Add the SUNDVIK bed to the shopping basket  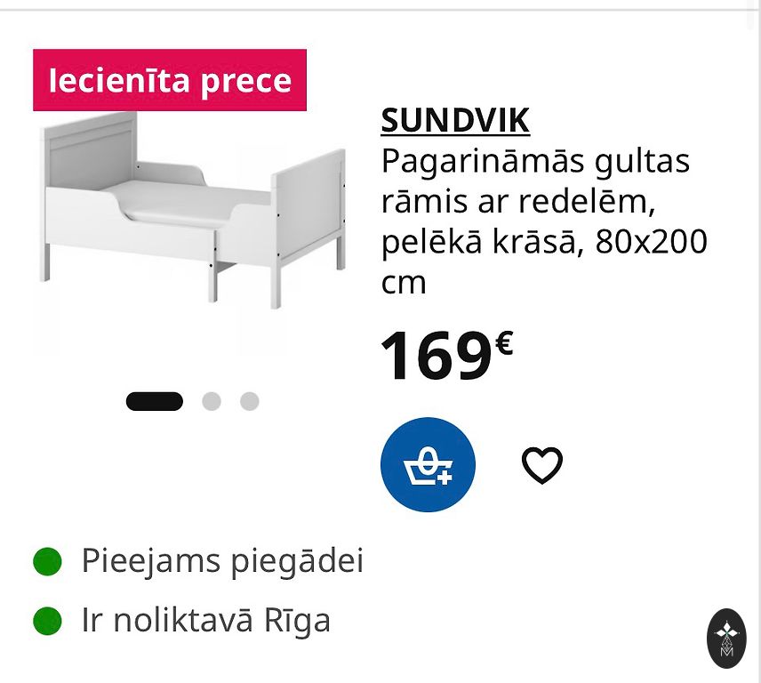point(428,465)
